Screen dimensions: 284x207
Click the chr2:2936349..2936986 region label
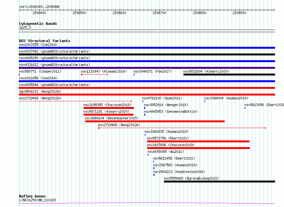click(39, 7)
